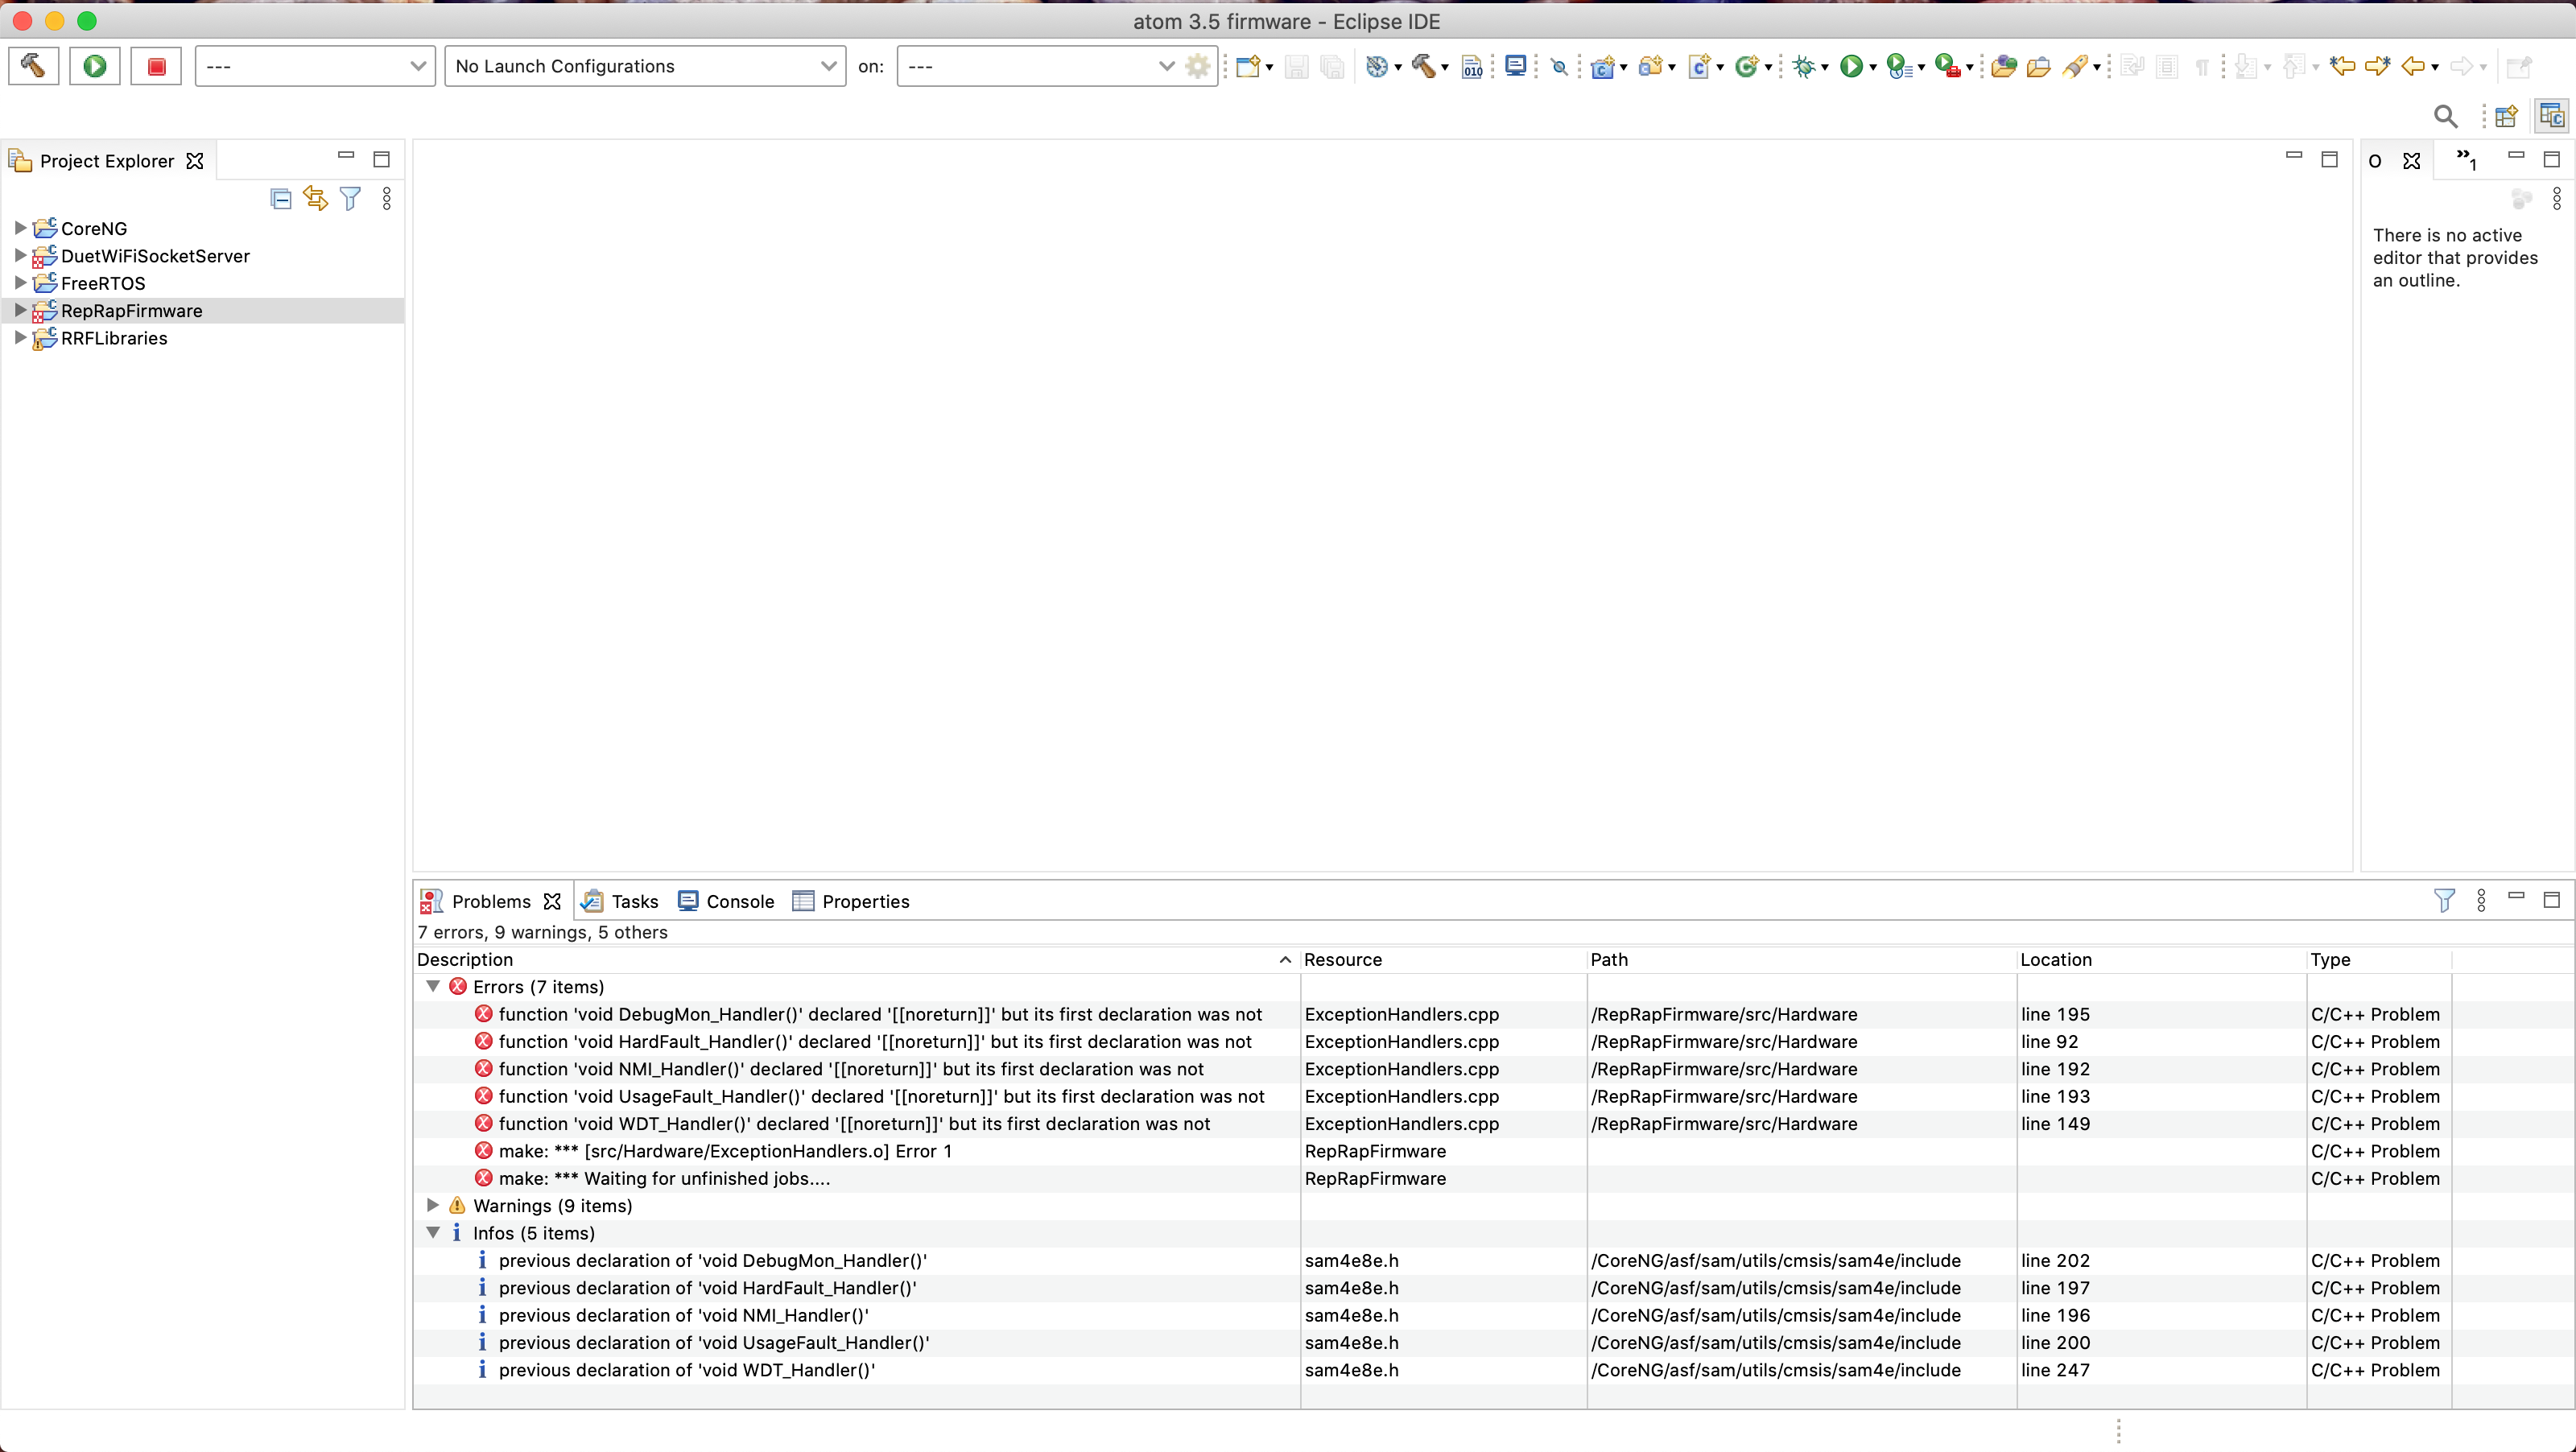Click the Next Edit Location arrow icon
Image resolution: width=2576 pixels, height=1452 pixels.
click(x=2378, y=67)
